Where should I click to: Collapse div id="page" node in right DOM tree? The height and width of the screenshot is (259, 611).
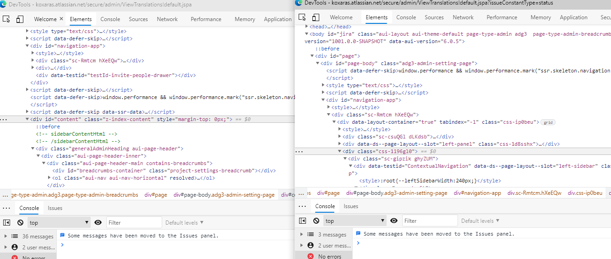312,56
